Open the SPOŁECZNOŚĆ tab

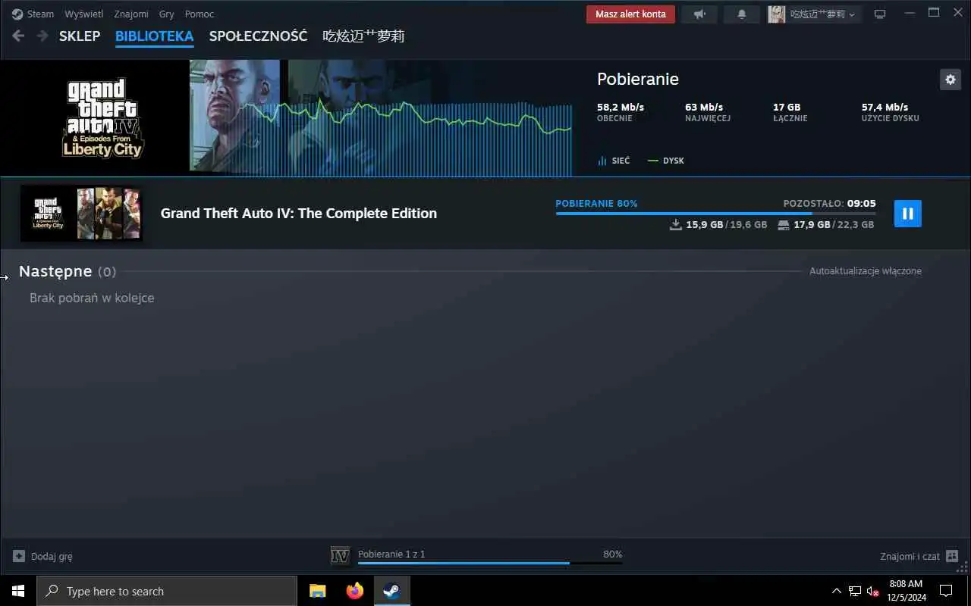(258, 36)
